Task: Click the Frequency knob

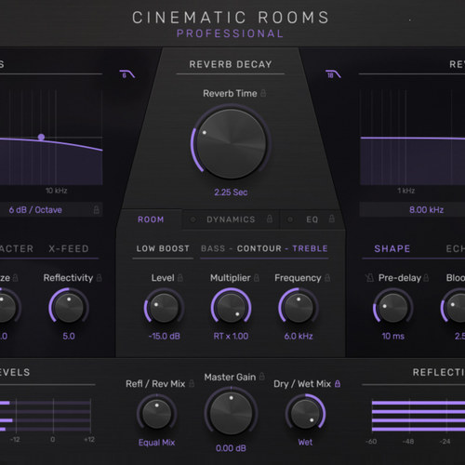Action: pos(299,308)
